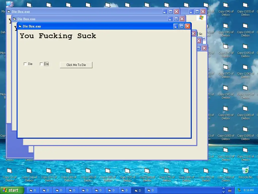This screenshot has width=258, height=194.
Task: Open the Recycle Bin desktop icon
Action: (x=245, y=173)
